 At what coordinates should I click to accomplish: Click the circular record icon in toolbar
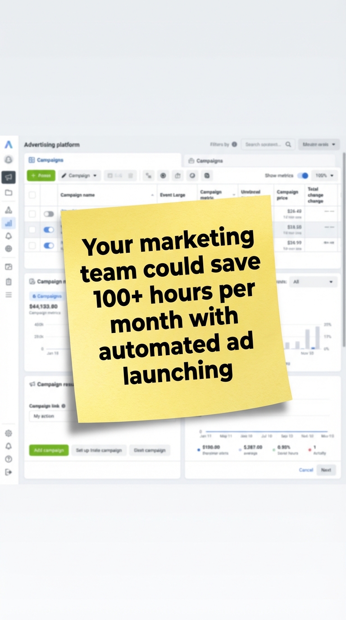pos(163,176)
